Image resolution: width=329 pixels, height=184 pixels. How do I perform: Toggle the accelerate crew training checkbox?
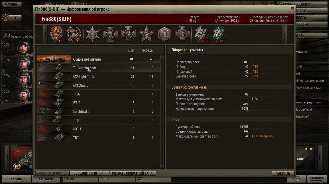pyautogui.click(x=8, y=36)
